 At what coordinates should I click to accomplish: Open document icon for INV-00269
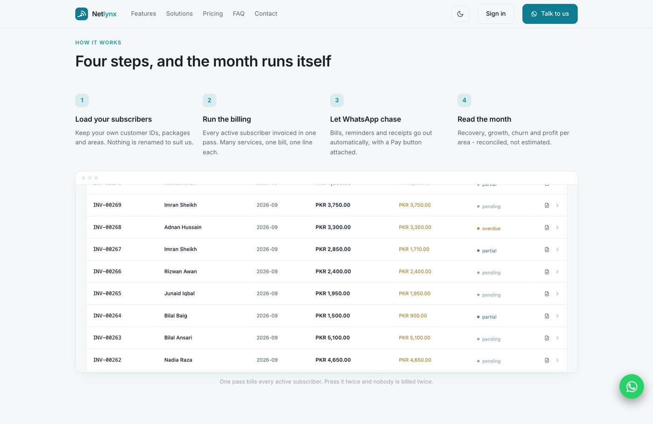tap(547, 205)
